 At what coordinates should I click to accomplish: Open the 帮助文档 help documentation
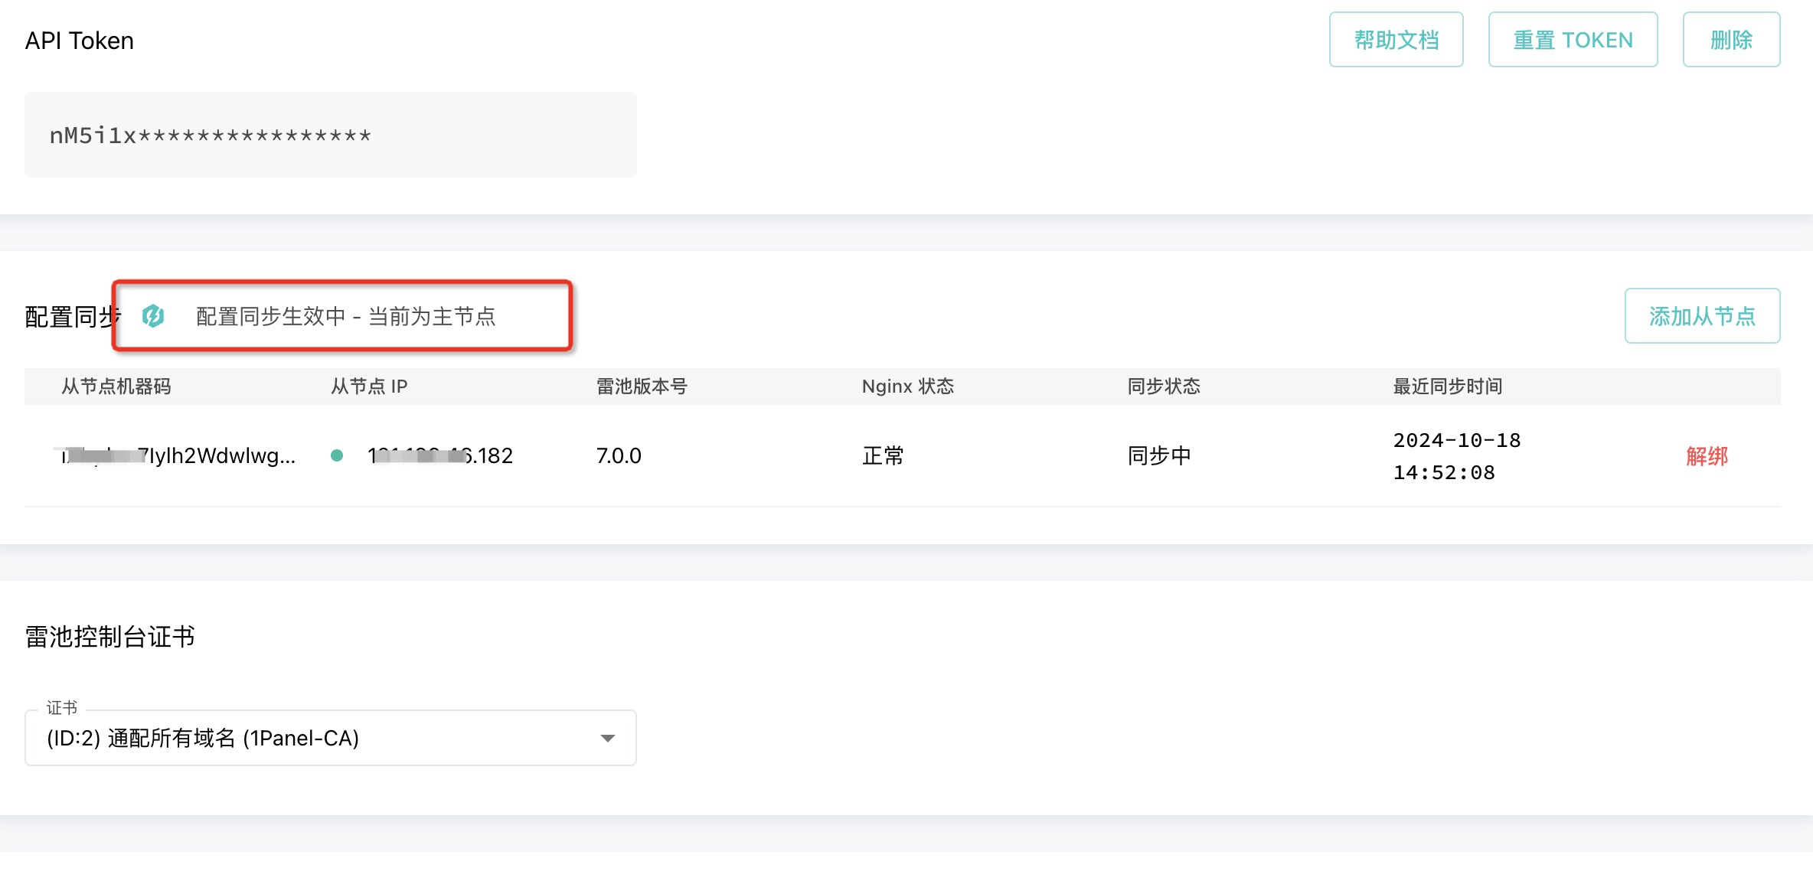(x=1396, y=40)
